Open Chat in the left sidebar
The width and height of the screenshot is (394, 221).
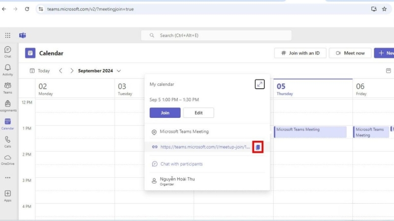click(x=7, y=52)
